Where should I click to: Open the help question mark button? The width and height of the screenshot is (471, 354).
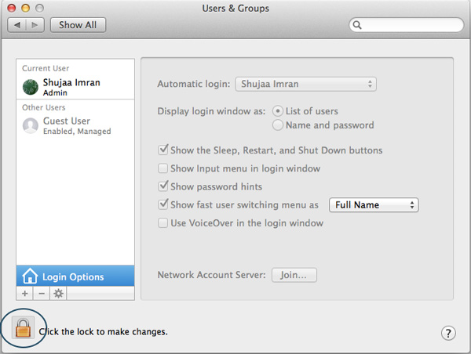click(x=448, y=333)
